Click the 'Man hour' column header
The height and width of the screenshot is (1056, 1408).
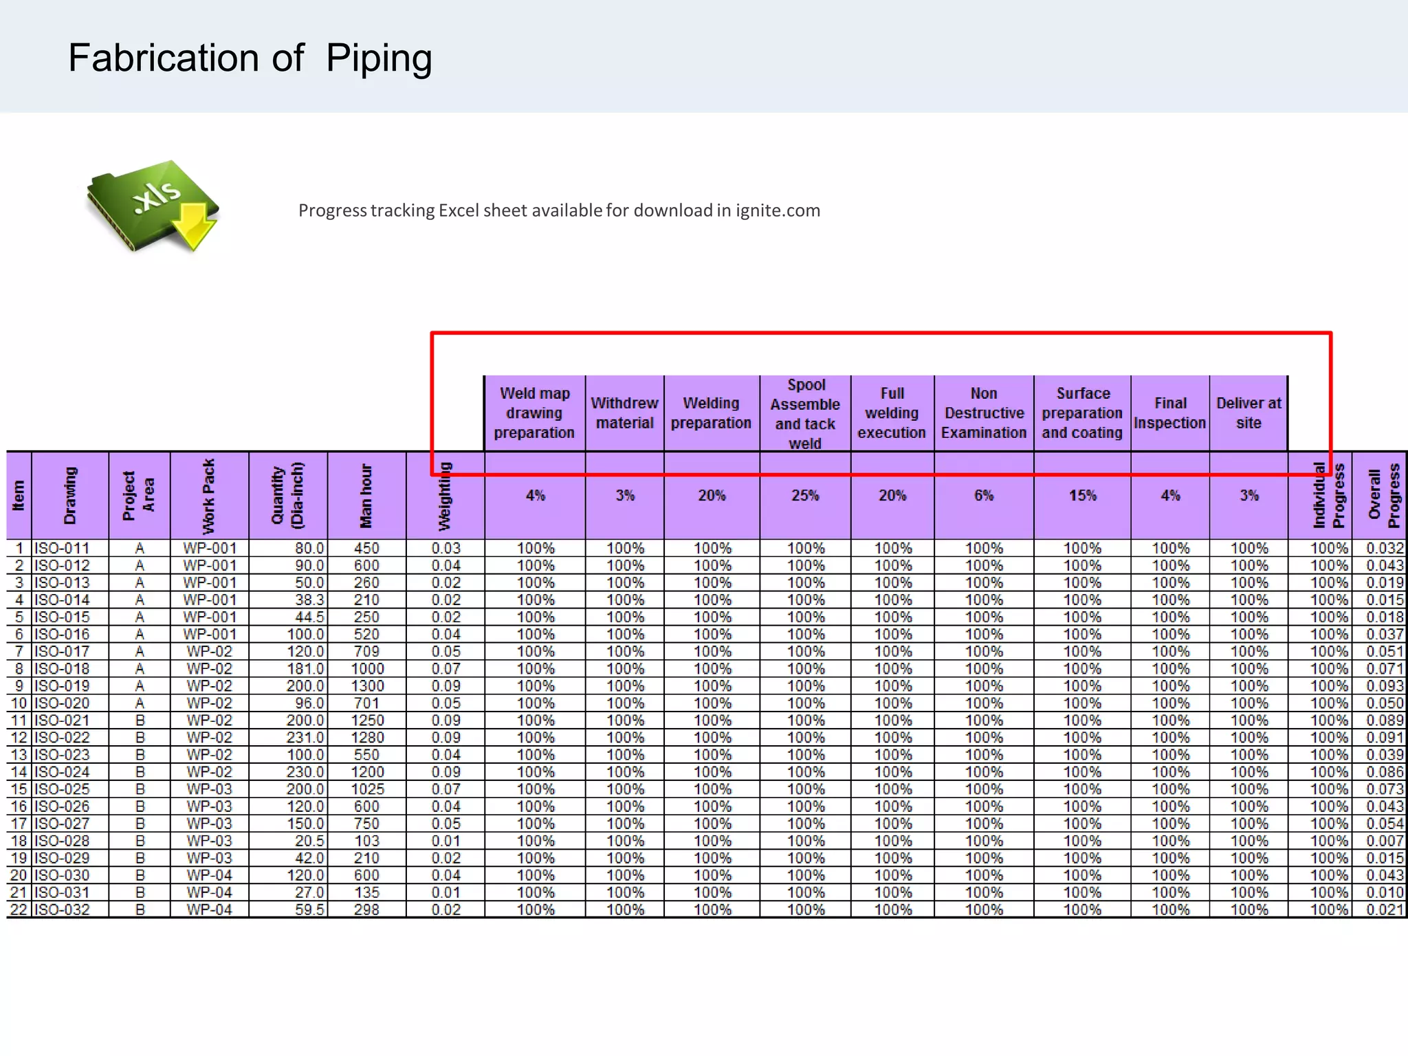(366, 496)
